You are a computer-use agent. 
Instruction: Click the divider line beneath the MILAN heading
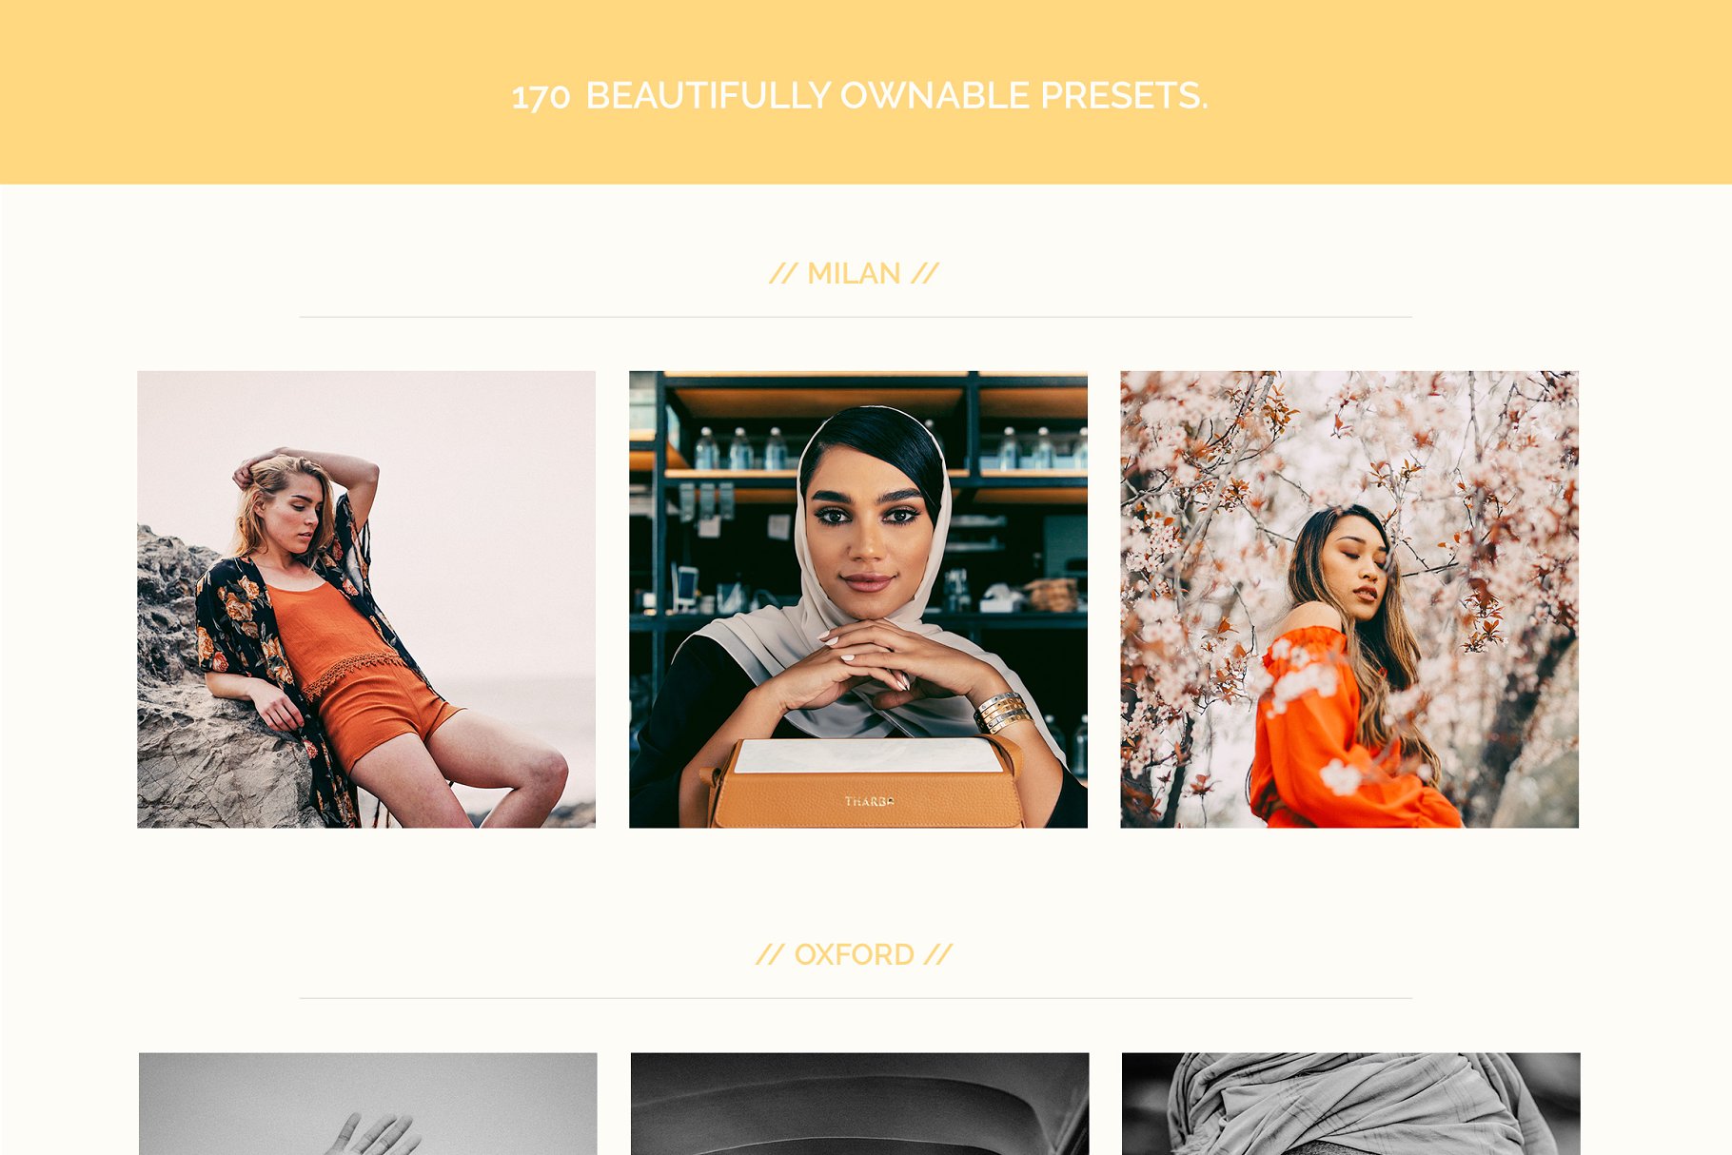point(856,317)
